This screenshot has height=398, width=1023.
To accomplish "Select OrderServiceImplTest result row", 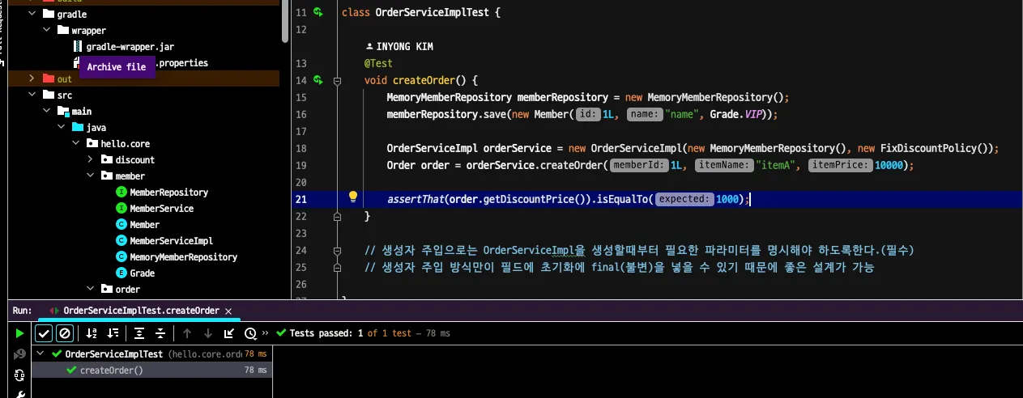I will coord(153,354).
